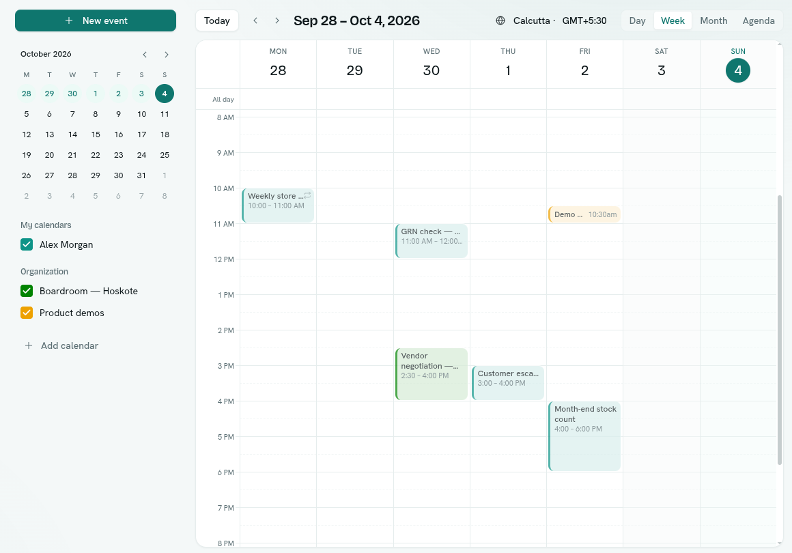Toggle Product demos calendar checkbox
The image size is (792, 553).
tap(27, 313)
